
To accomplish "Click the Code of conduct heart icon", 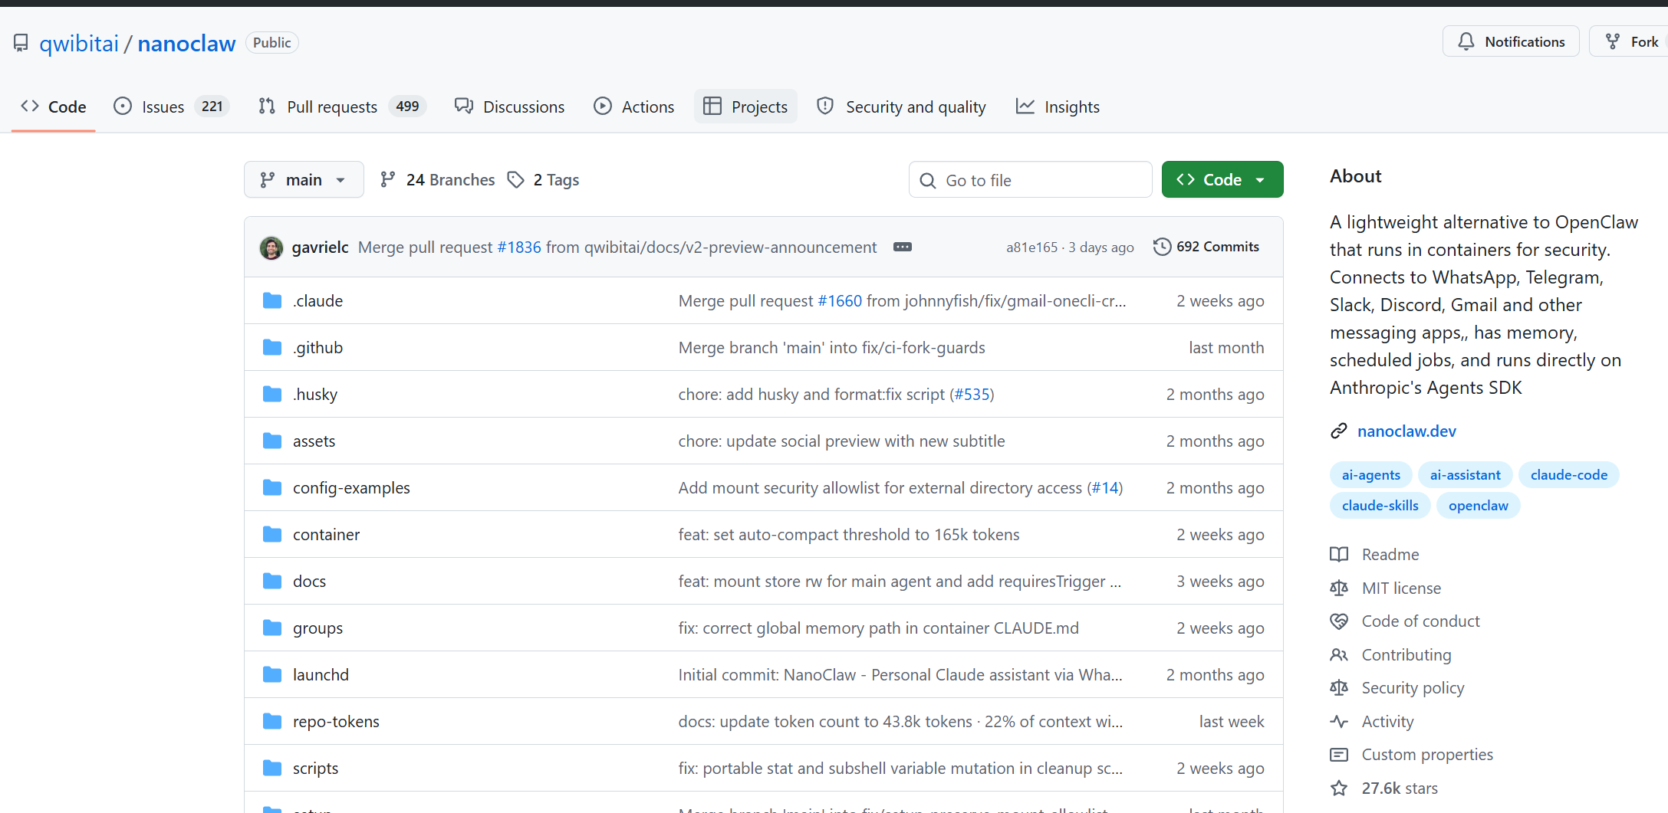I will click(1339, 621).
